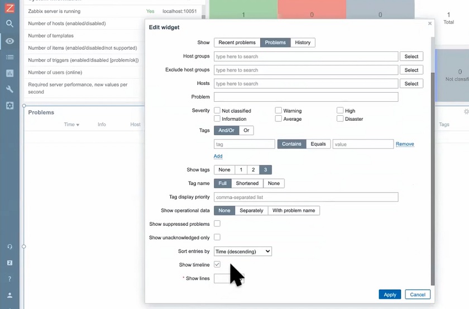Viewport: 469px width, 309px height.
Task: Click the Edit widget dialog scrollbar
Action: tap(433, 178)
